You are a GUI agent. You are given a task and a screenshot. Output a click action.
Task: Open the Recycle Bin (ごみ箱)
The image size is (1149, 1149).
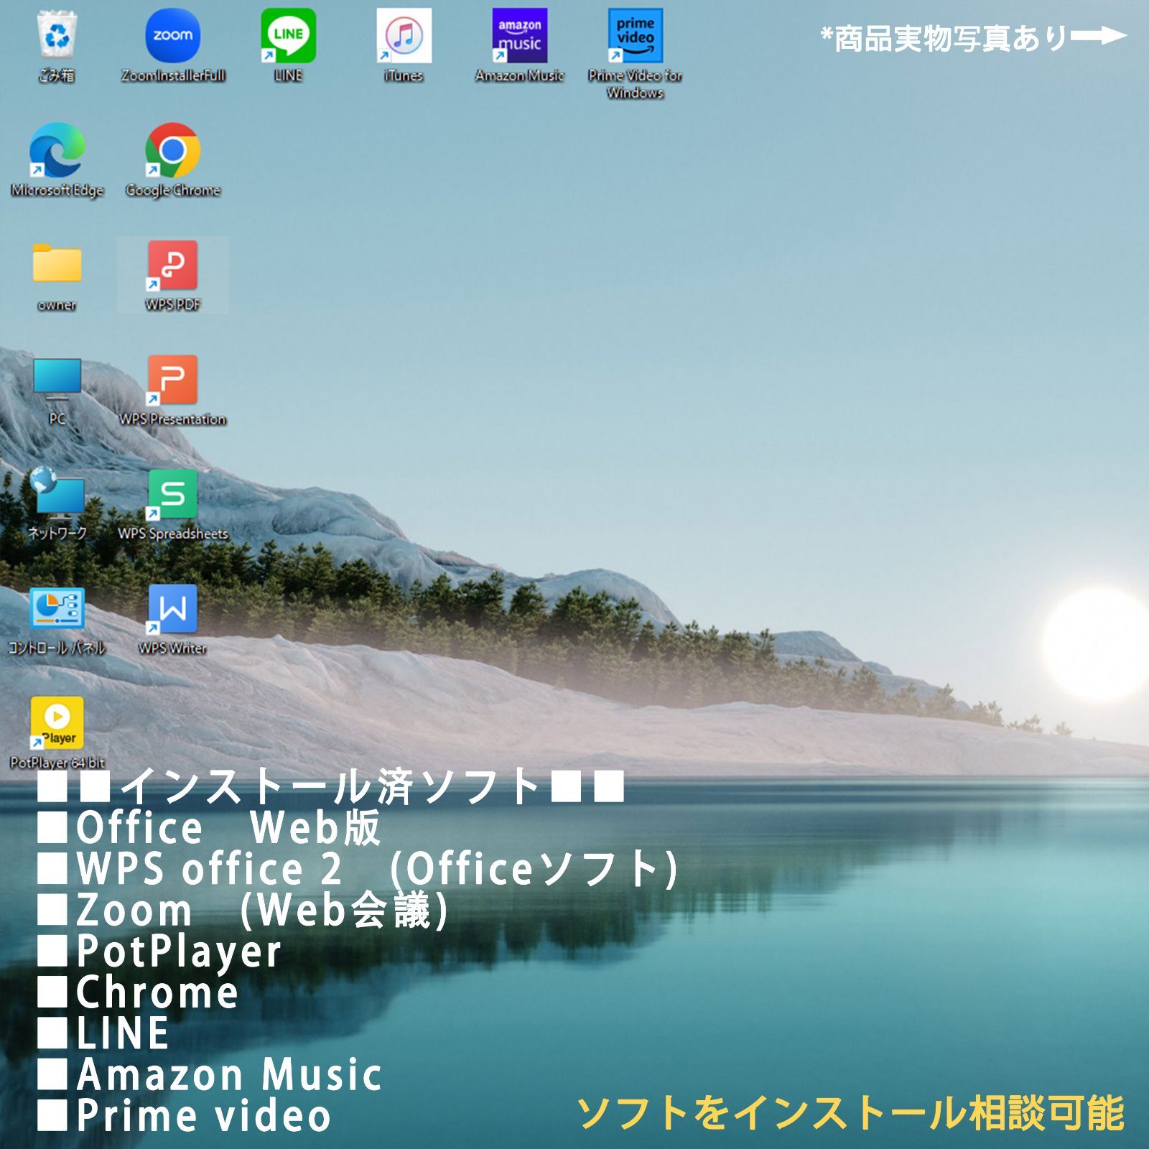coord(57,36)
